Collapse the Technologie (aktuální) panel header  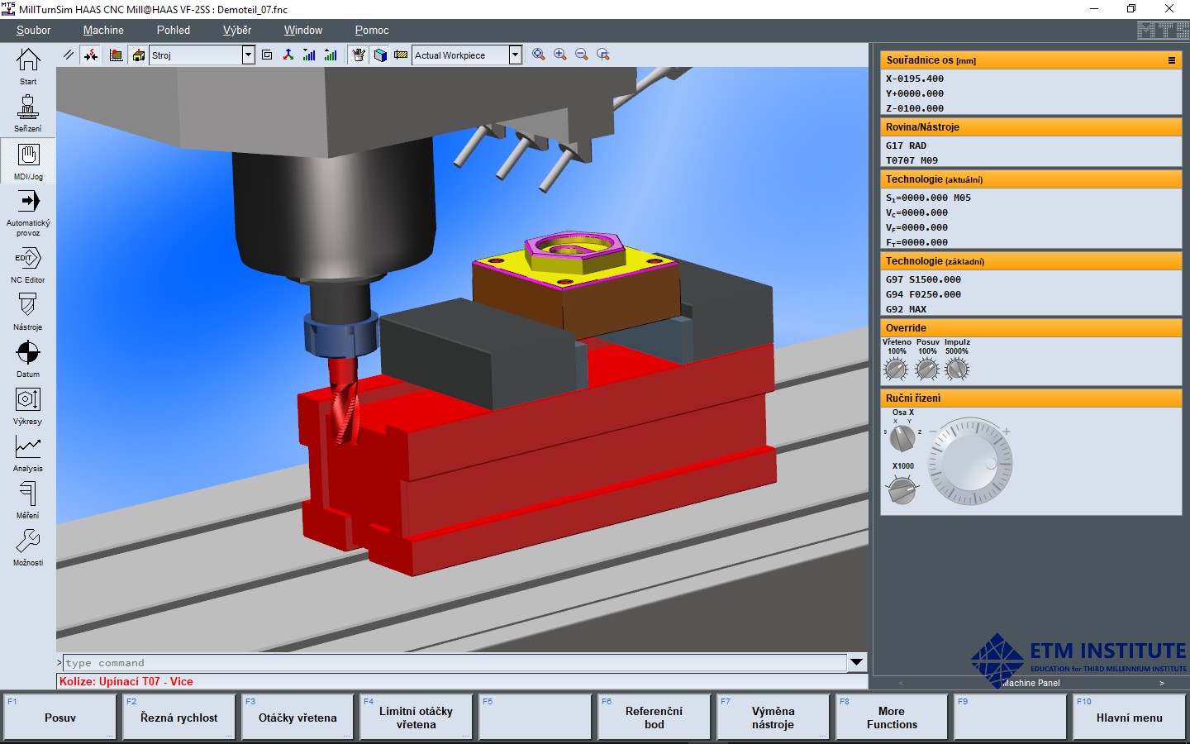[x=1031, y=179]
